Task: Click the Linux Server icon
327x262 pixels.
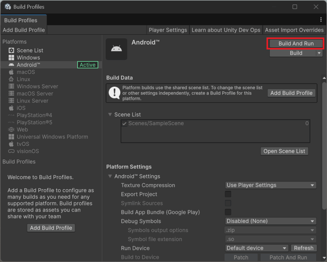Action: click(x=11, y=101)
